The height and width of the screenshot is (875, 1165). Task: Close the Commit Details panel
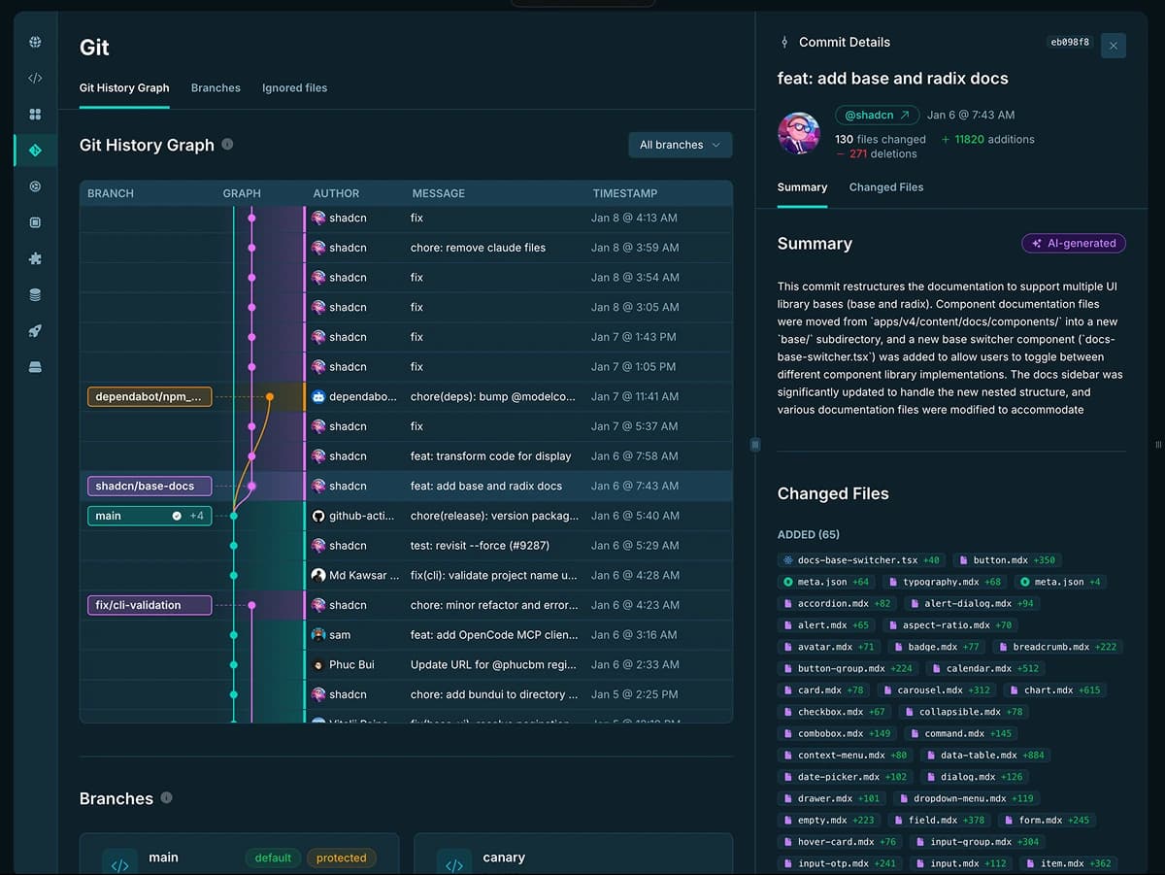[x=1113, y=45]
